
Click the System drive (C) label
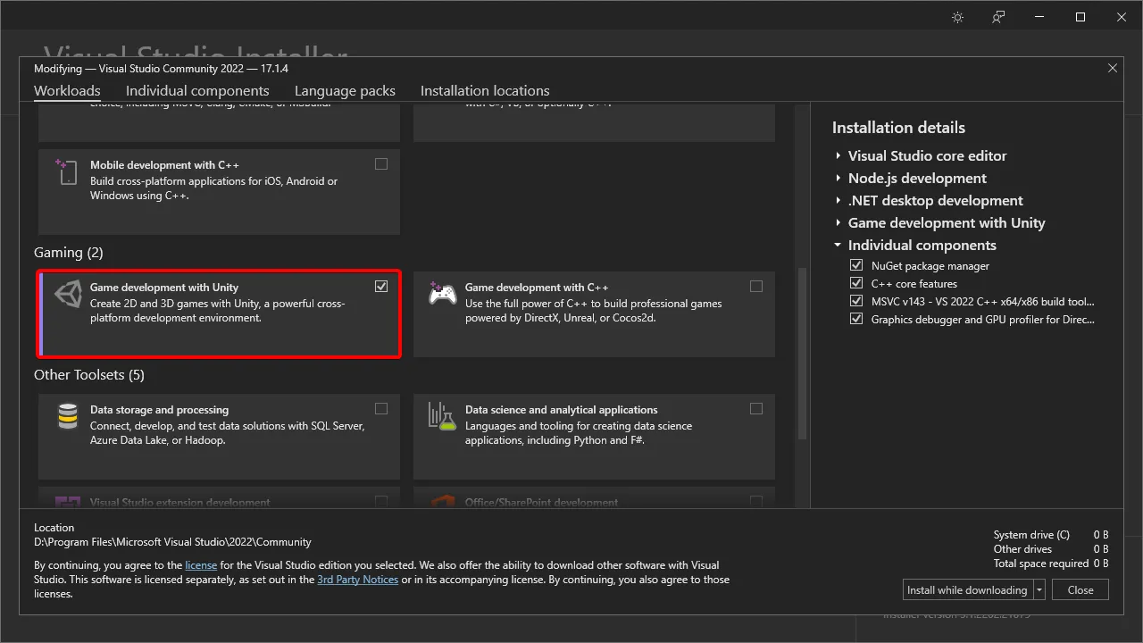tap(1031, 535)
